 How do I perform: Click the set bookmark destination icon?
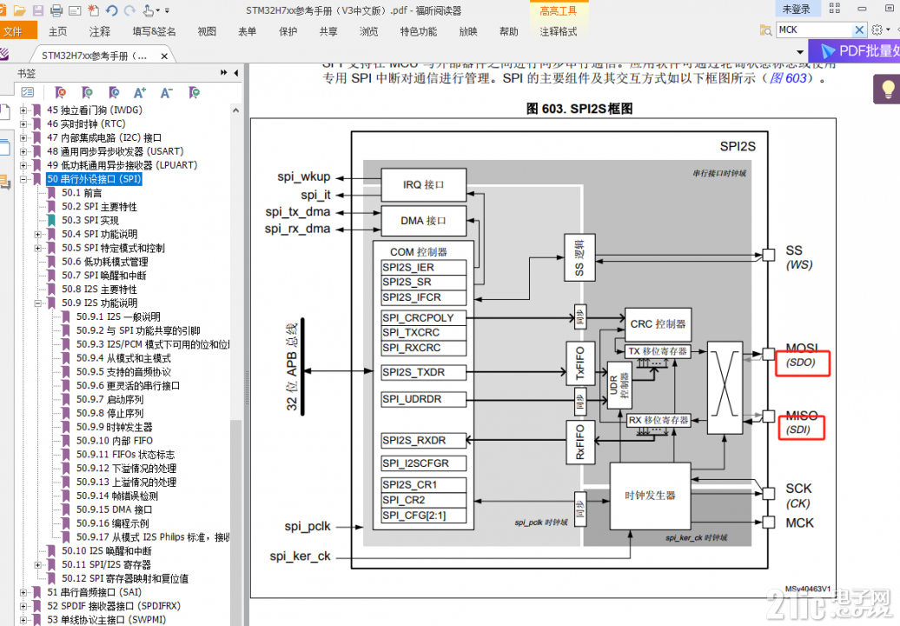coord(114,92)
